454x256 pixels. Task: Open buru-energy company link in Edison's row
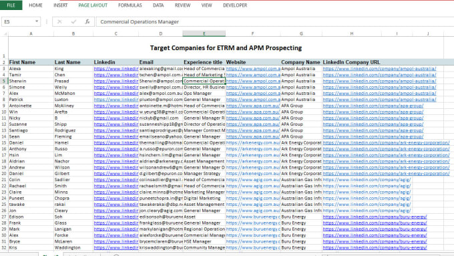(x=375, y=217)
